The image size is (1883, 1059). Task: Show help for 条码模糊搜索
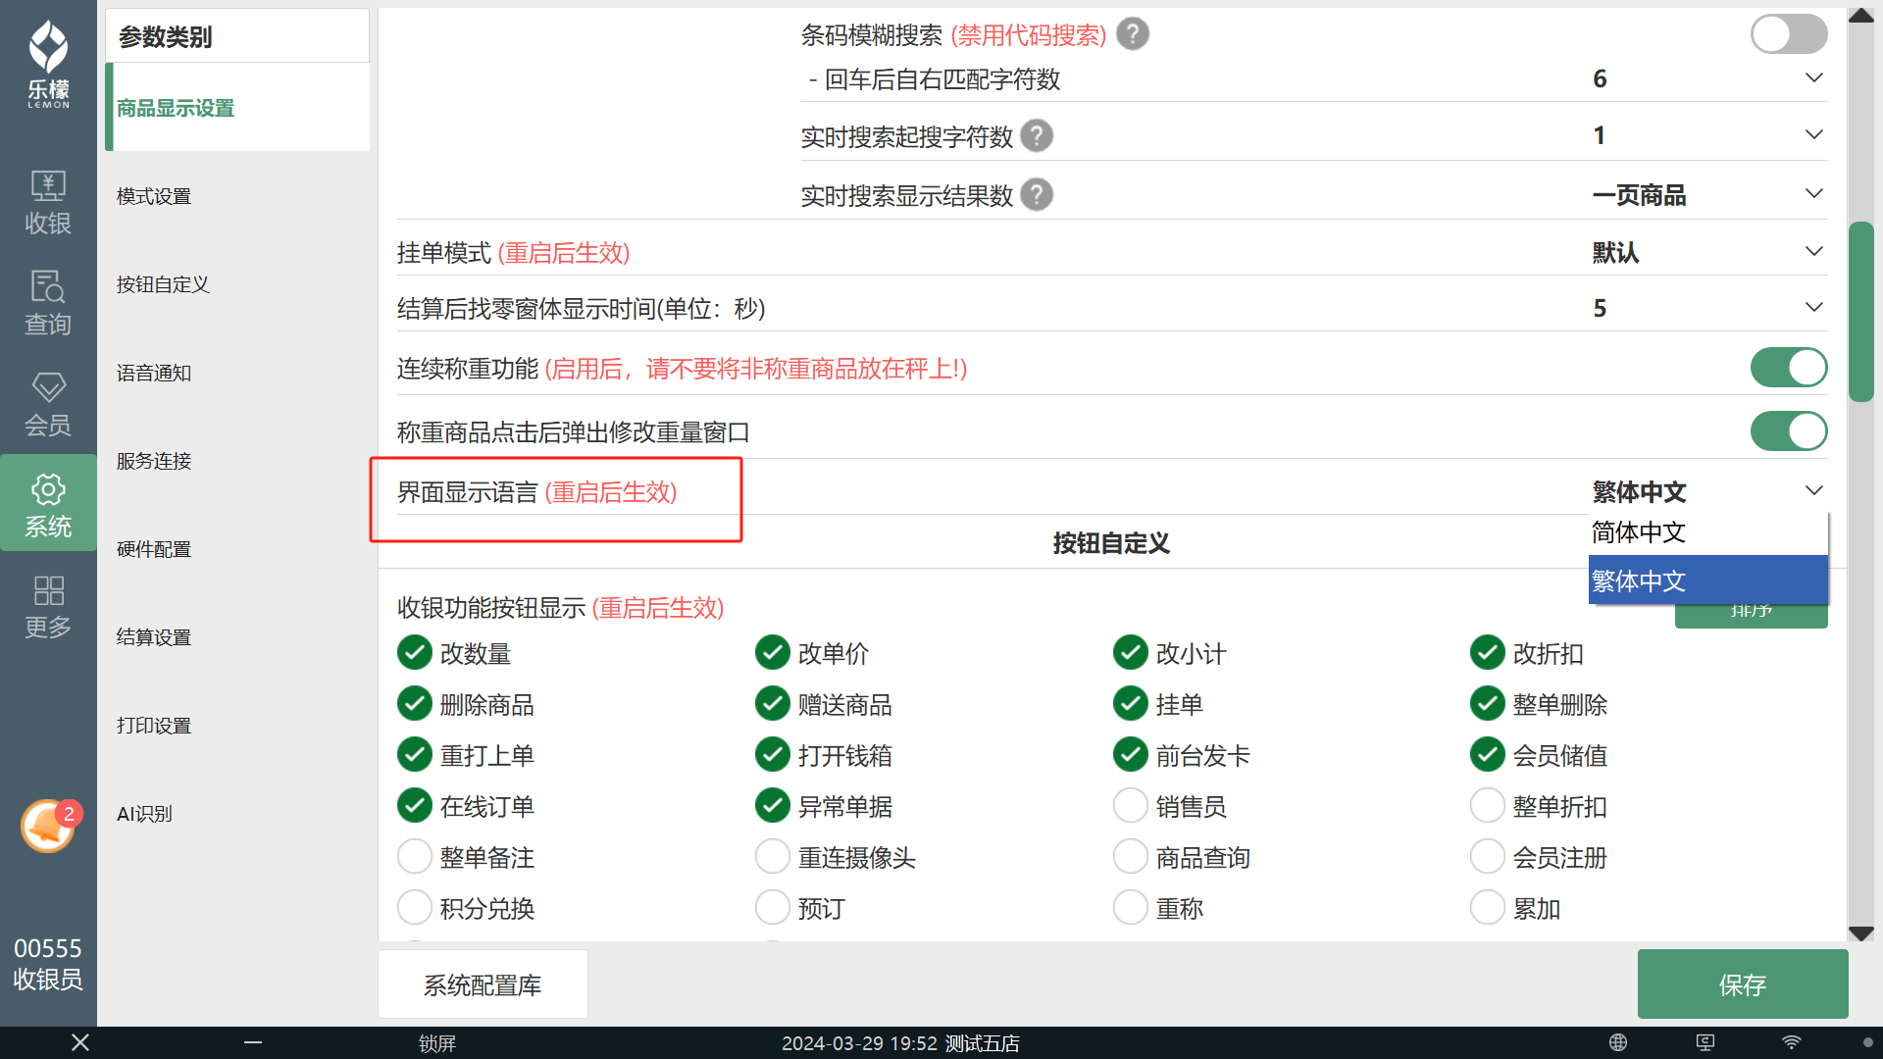pyautogui.click(x=1133, y=34)
